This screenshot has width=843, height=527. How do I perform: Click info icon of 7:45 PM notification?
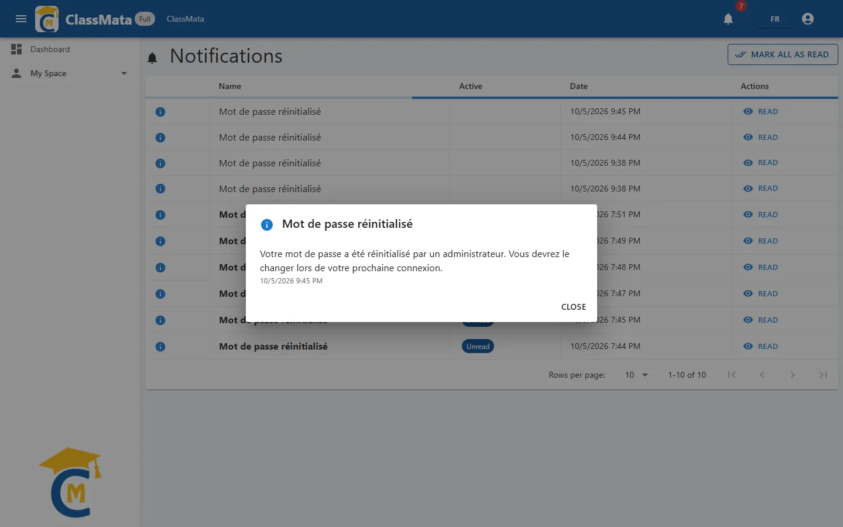point(160,320)
